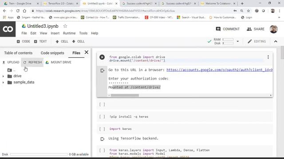Run the '!pip install -q keras' cell
284x159 pixels.
click(102, 117)
